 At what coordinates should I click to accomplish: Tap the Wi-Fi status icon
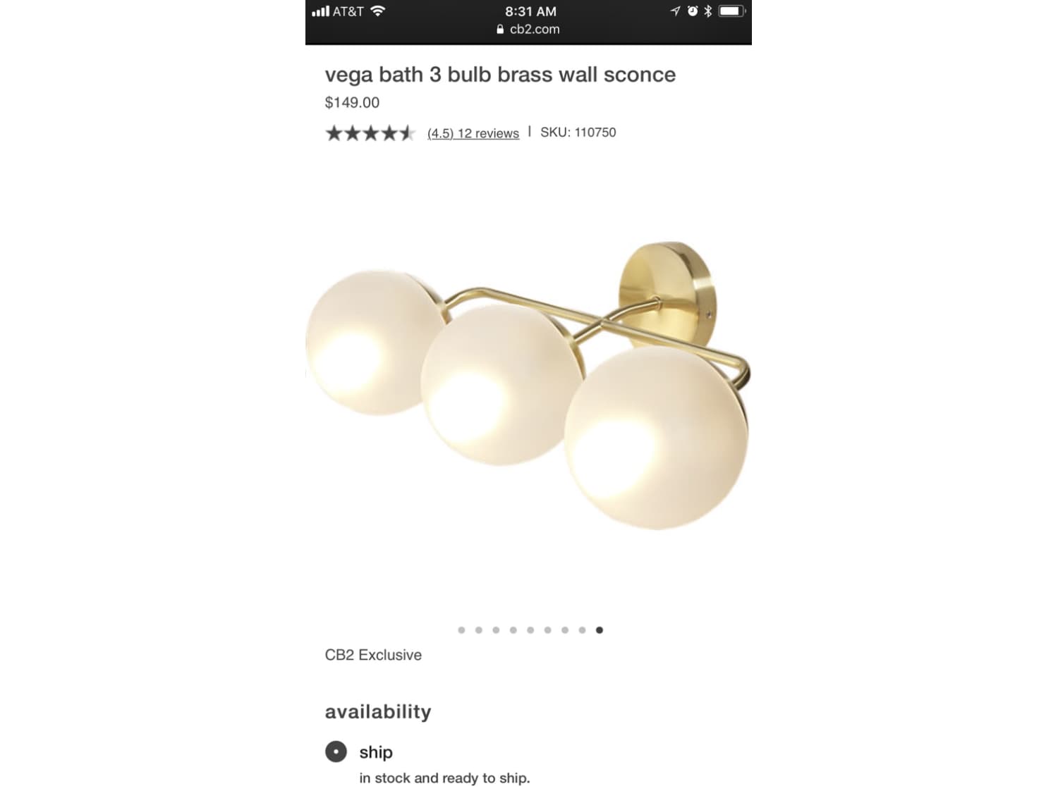(378, 11)
